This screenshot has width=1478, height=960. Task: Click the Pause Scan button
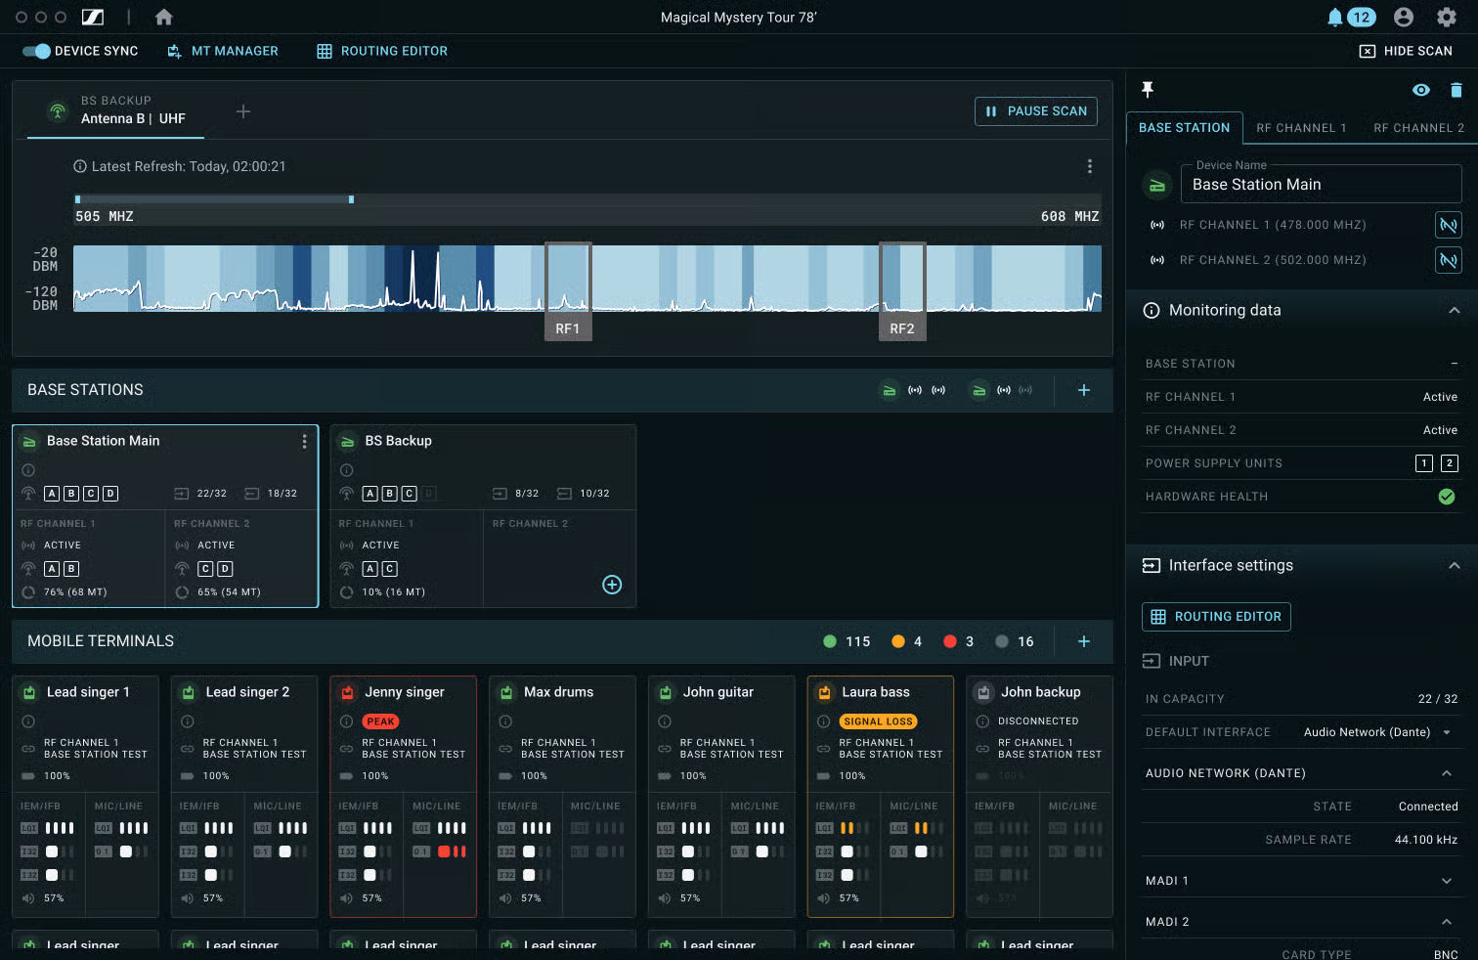[1036, 111]
